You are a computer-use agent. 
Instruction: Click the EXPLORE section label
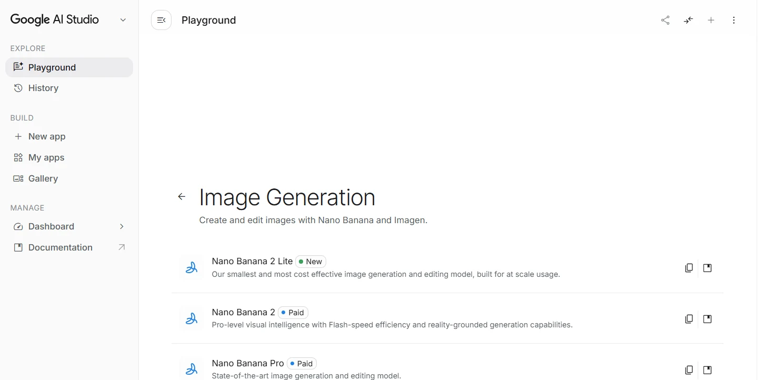click(x=28, y=48)
